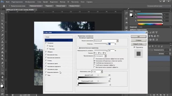Click the Отмена button
Screen dimensions: 172x96
click(x=139, y=40)
